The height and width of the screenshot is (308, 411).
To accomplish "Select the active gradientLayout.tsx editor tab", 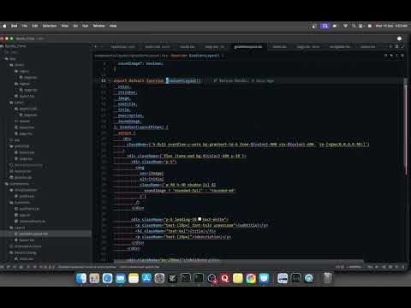I will pos(247,46).
